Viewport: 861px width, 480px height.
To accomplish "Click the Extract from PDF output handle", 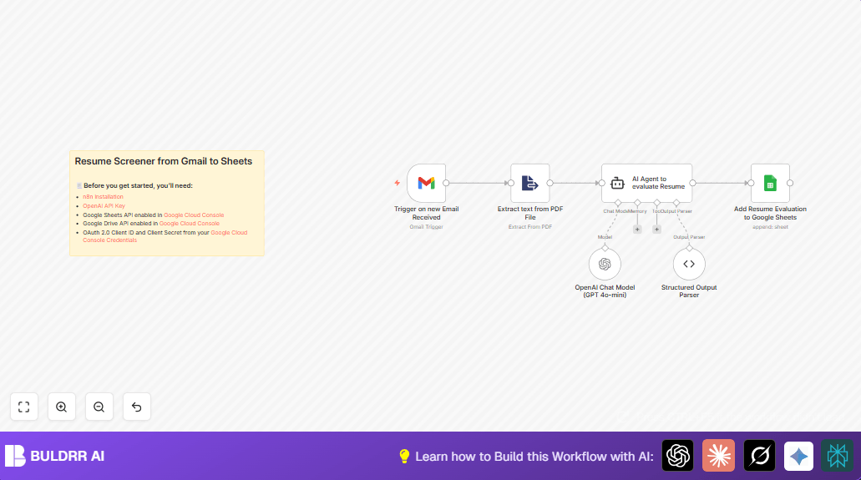I will click(x=550, y=183).
